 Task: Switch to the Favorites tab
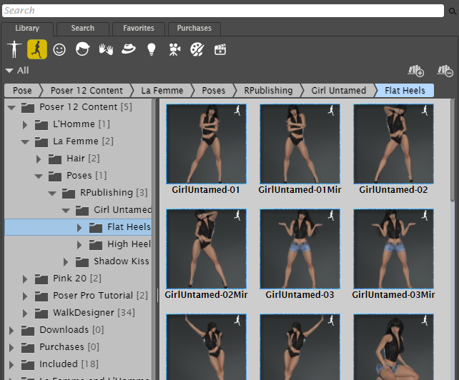point(138,29)
